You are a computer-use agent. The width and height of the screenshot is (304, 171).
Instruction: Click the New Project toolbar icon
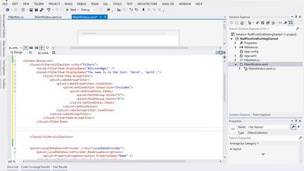click(23, 9)
